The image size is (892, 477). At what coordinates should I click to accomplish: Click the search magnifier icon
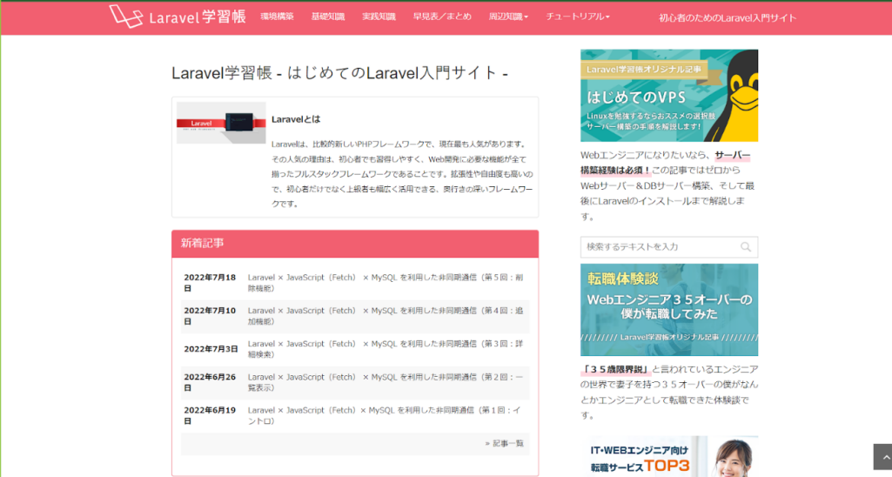[746, 247]
